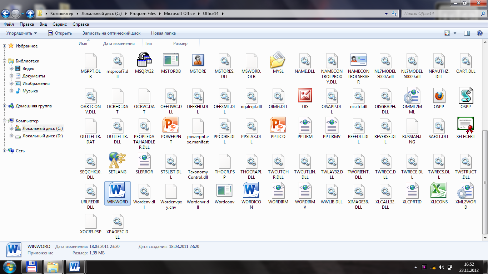The height and width of the screenshot is (274, 488).
Task: Select the XLICONS Excel icon file
Action: coord(439,191)
